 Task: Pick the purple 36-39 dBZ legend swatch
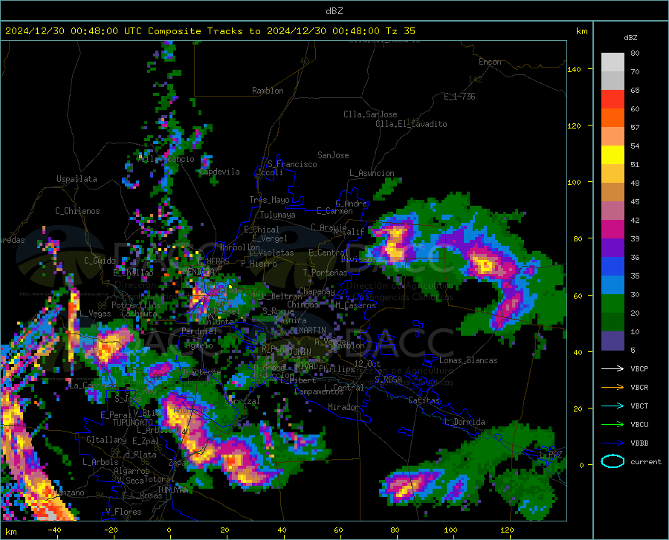(x=613, y=248)
